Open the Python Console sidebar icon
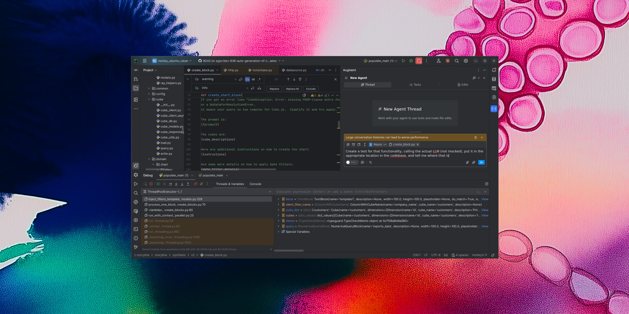This screenshot has height=314, width=629. (136, 202)
